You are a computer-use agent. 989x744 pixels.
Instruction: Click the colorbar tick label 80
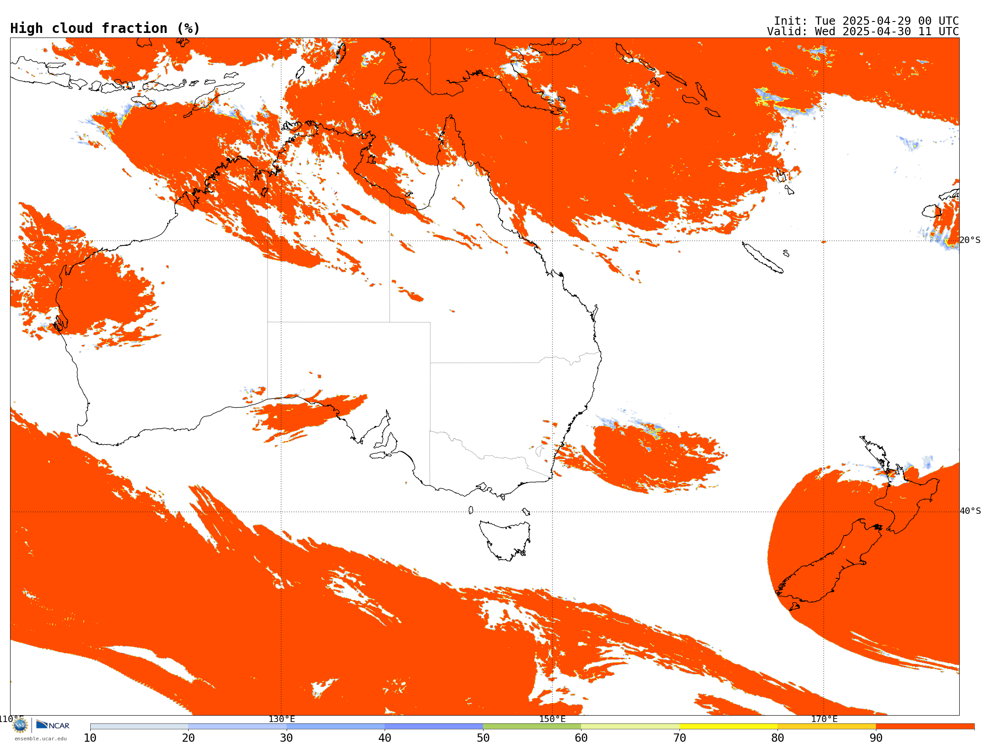pyautogui.click(x=777, y=738)
